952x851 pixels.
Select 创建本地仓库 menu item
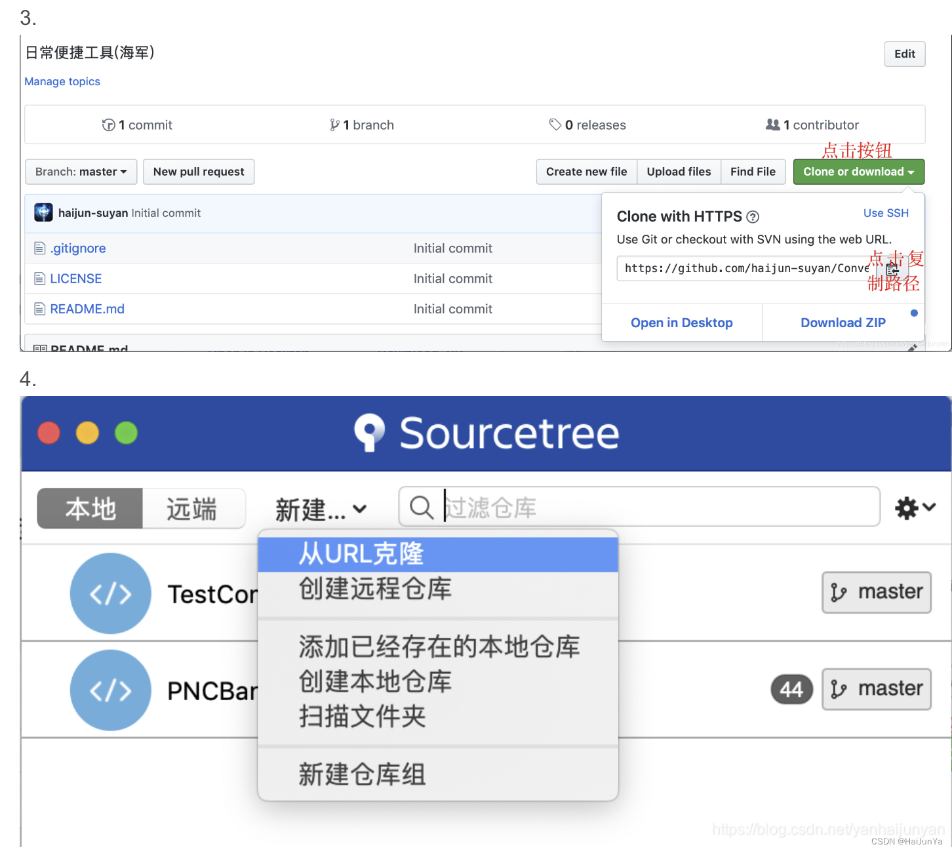[x=438, y=682]
